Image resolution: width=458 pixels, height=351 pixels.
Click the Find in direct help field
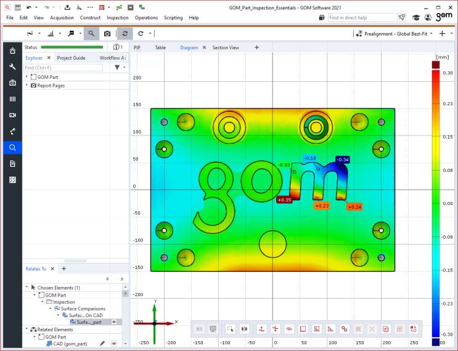click(x=363, y=17)
